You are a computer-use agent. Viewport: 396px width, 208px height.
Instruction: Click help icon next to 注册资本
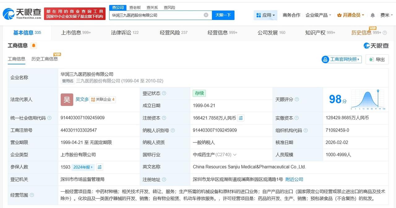164,118
